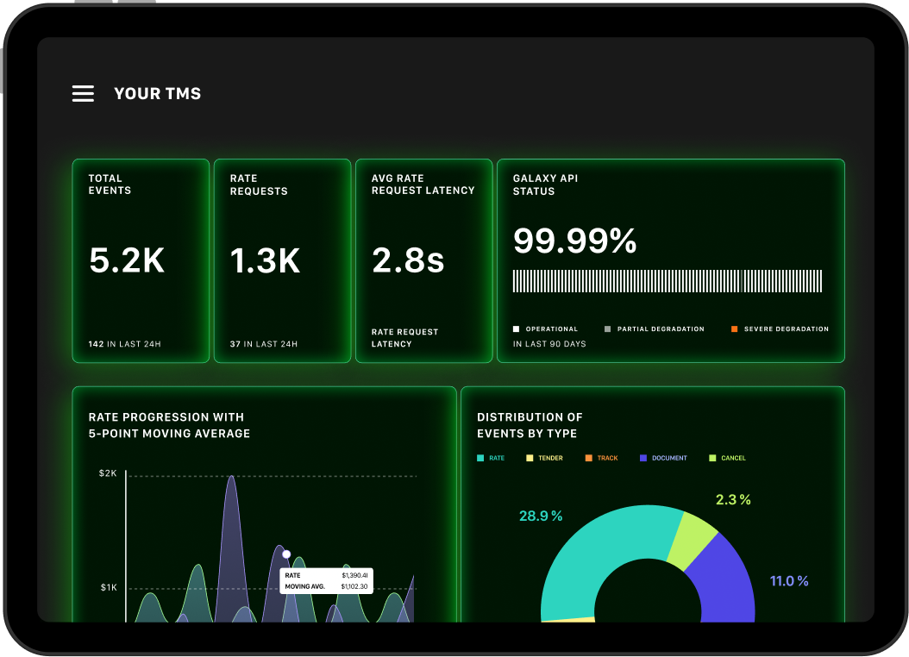Screen dimensions: 909x657
Task: Click the DOCUMENT legend blue swatch
Action: [x=643, y=459]
